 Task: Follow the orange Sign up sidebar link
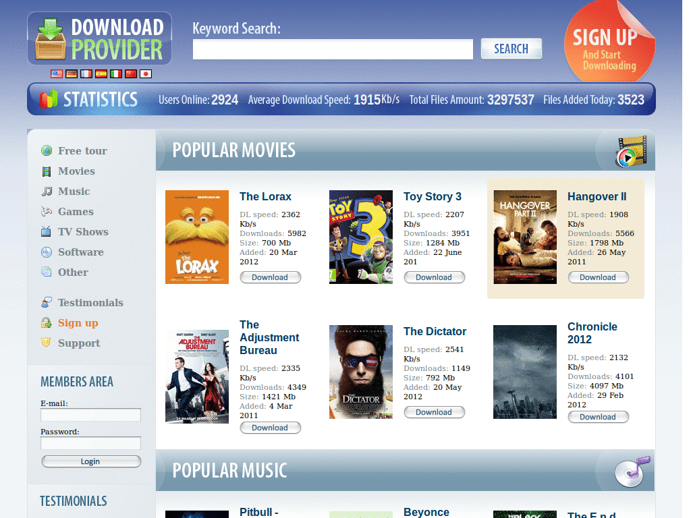(x=78, y=323)
